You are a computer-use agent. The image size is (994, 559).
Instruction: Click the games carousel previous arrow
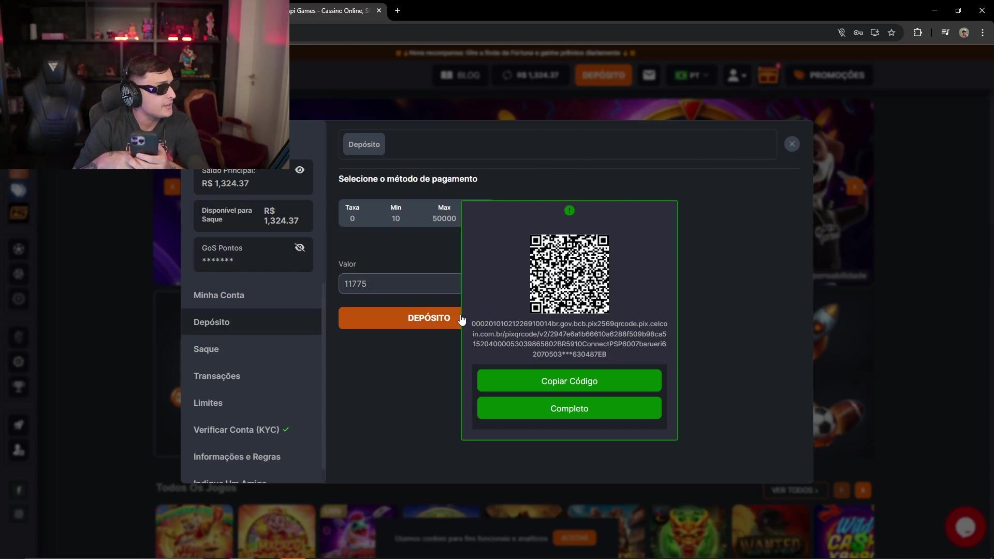(842, 490)
